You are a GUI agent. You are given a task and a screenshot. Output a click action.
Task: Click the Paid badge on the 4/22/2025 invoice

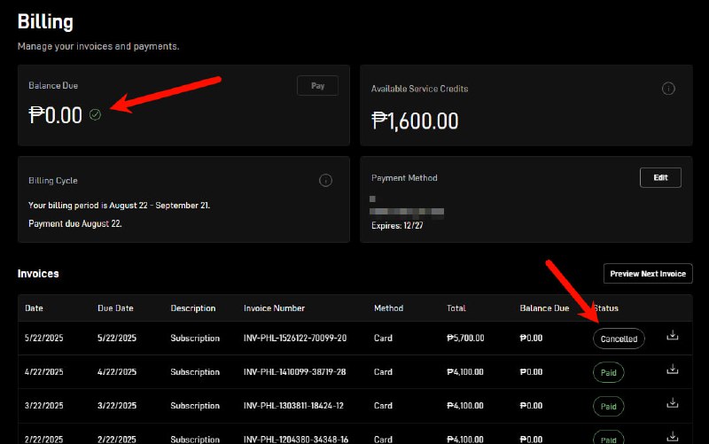coord(609,372)
